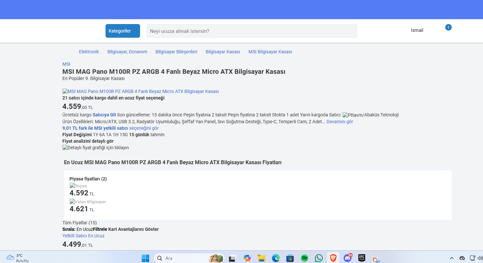483x263 pixels.
Task: Open the '9,01 TL fark ile MSI yetkili satıcı' option
Action: coord(111,128)
